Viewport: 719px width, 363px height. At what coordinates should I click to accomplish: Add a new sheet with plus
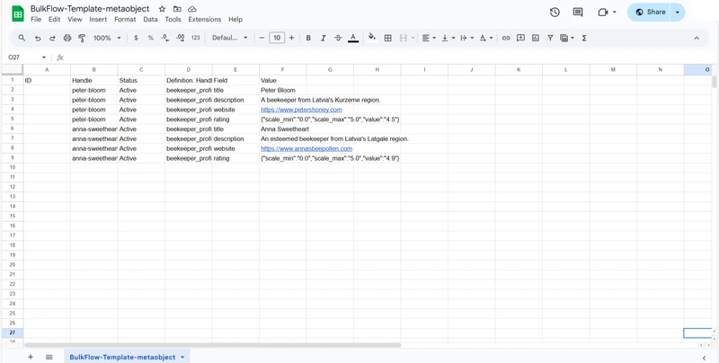pos(31,357)
